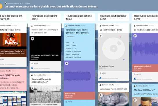This screenshot has width=158, height=106.
Task: Play la tendresse Anne Zoé mix audio
Action: point(135,36)
